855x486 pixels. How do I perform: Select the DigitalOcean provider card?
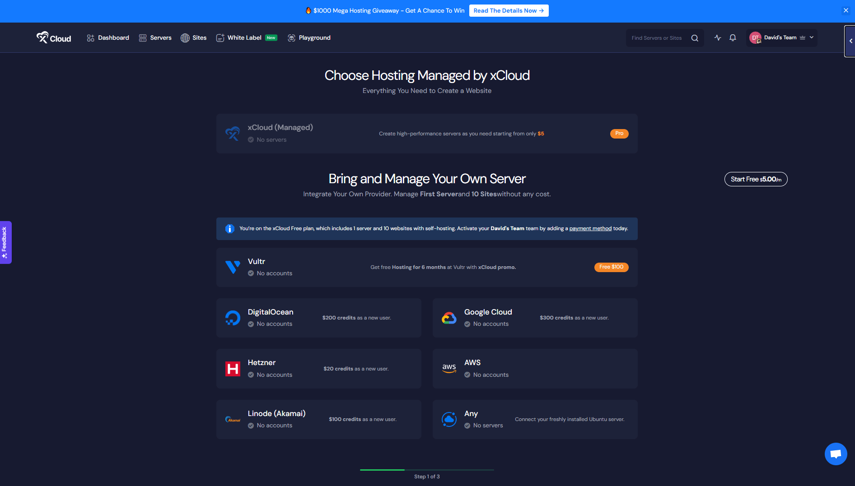pos(318,317)
